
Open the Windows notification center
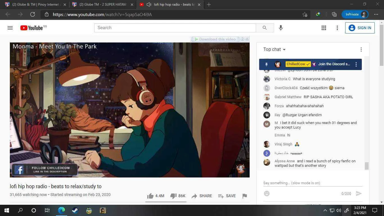[375, 210]
